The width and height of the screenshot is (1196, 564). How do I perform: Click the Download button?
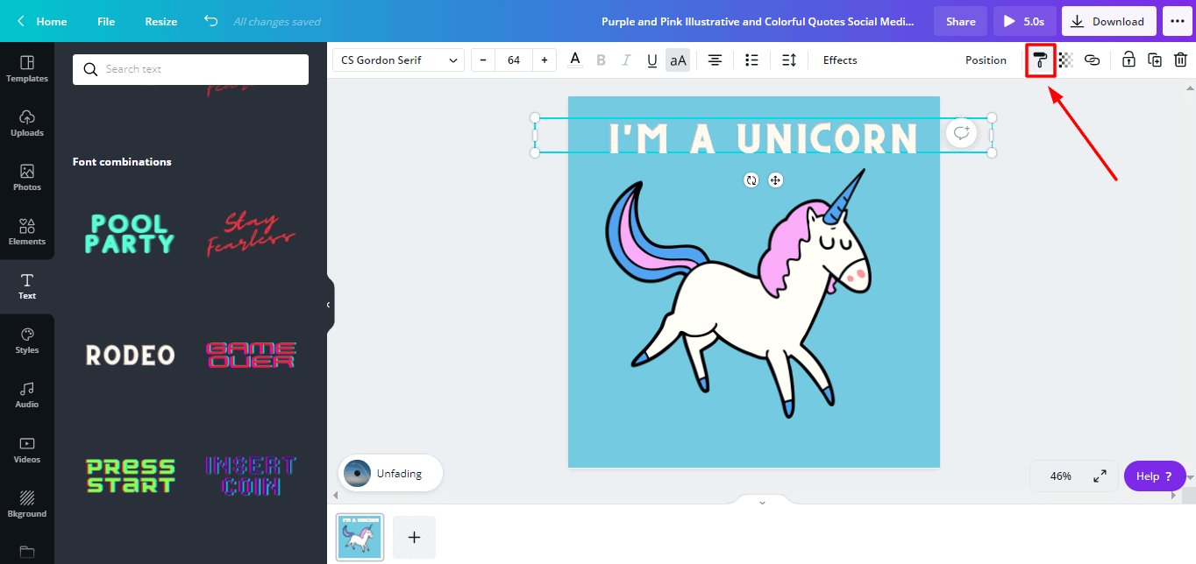click(x=1107, y=21)
